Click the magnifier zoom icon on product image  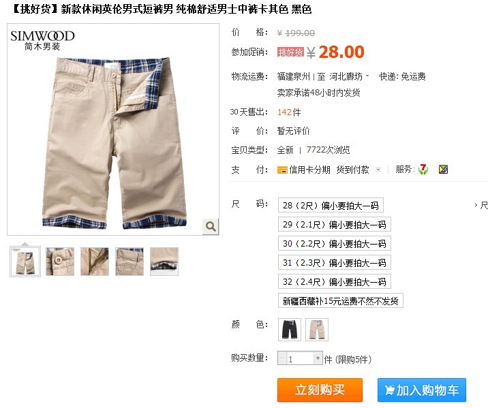coord(211,226)
